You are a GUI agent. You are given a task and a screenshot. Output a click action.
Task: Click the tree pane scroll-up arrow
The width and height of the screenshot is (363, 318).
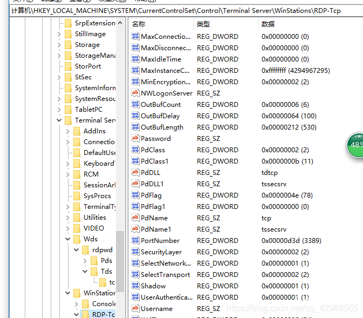120,23
